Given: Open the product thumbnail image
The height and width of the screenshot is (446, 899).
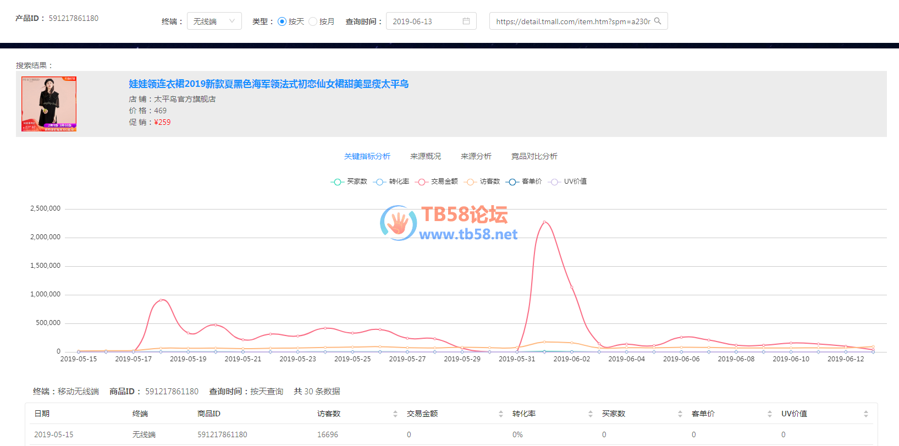Looking at the screenshot, I should tap(49, 104).
